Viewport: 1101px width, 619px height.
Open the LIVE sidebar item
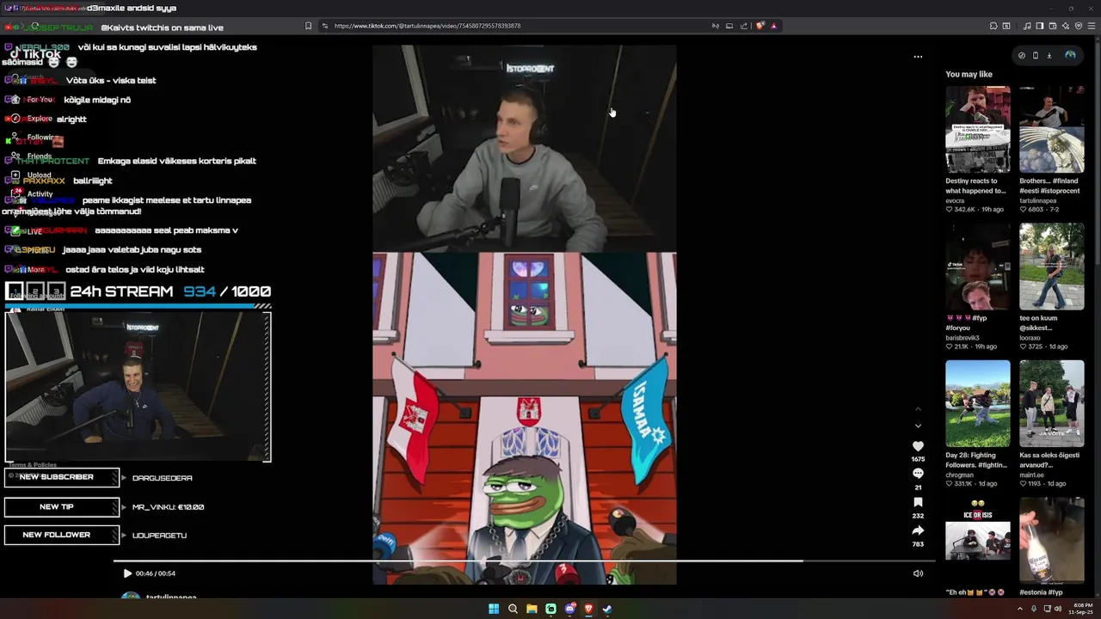click(33, 231)
